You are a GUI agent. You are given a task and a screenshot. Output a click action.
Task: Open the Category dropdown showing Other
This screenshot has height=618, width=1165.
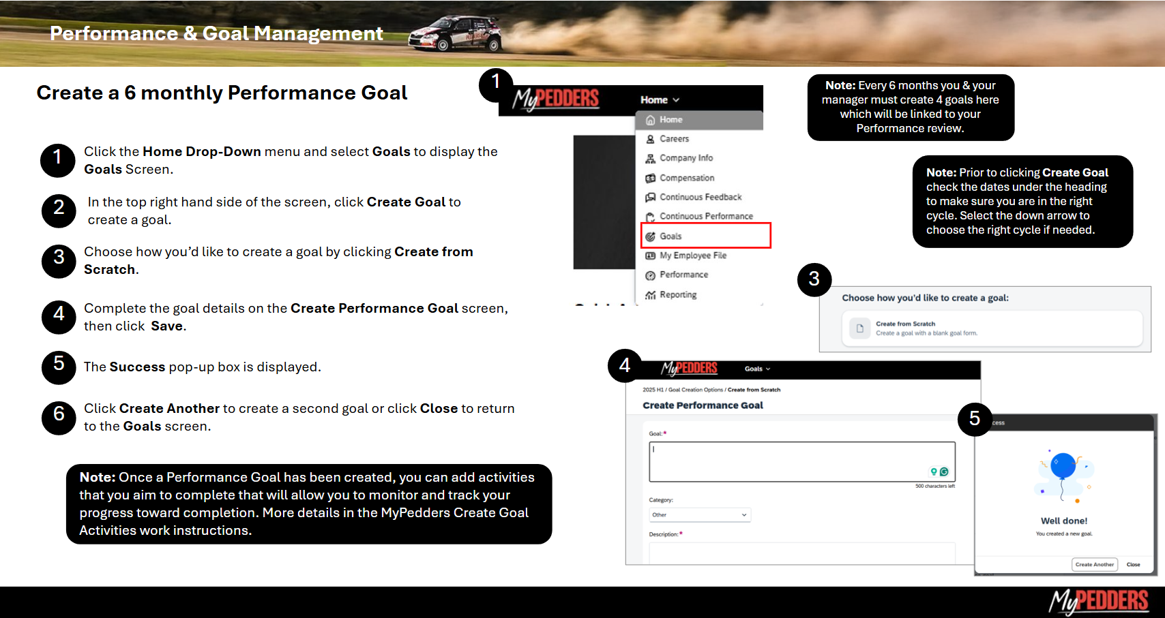click(x=699, y=515)
